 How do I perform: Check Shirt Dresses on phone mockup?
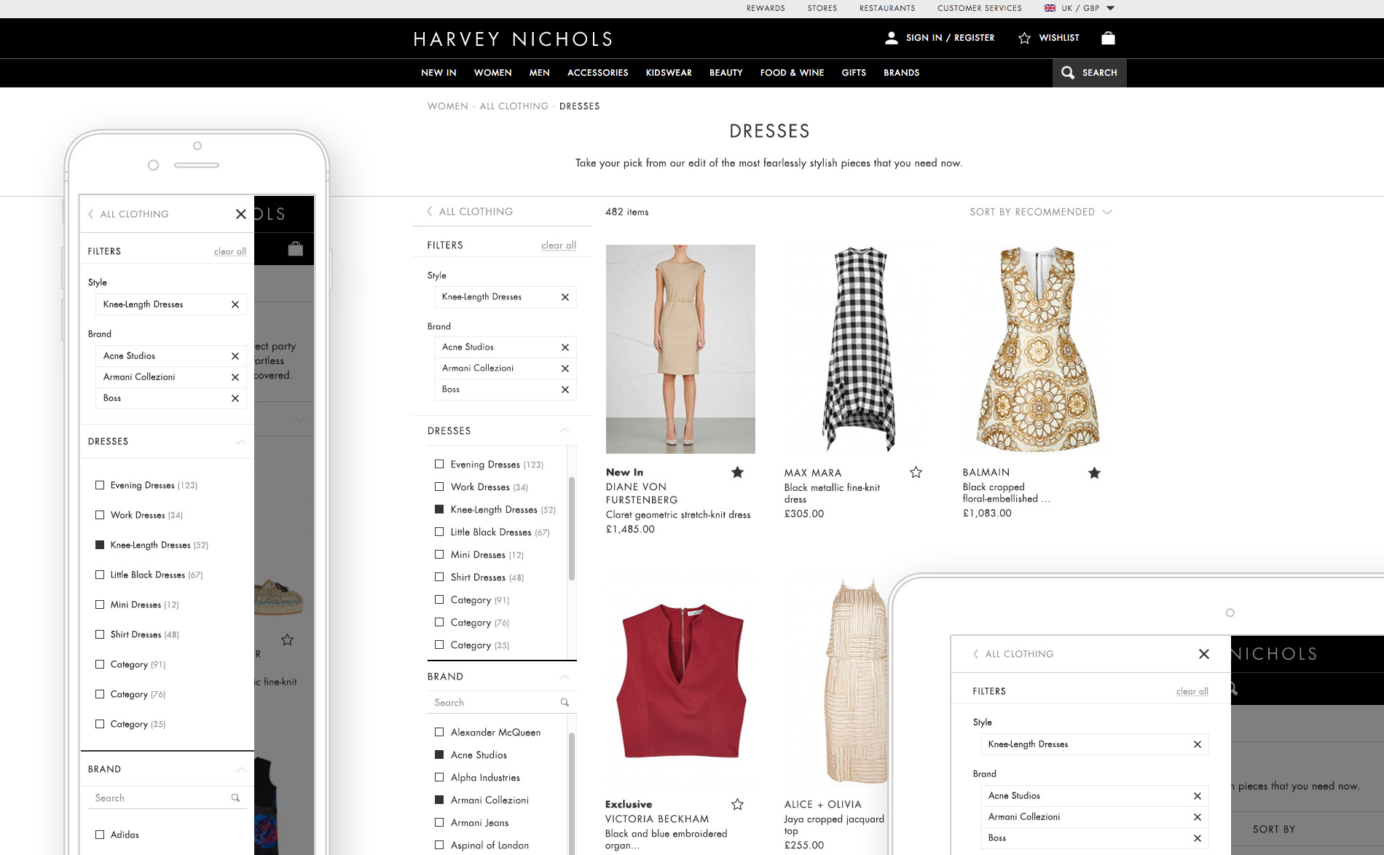100,634
